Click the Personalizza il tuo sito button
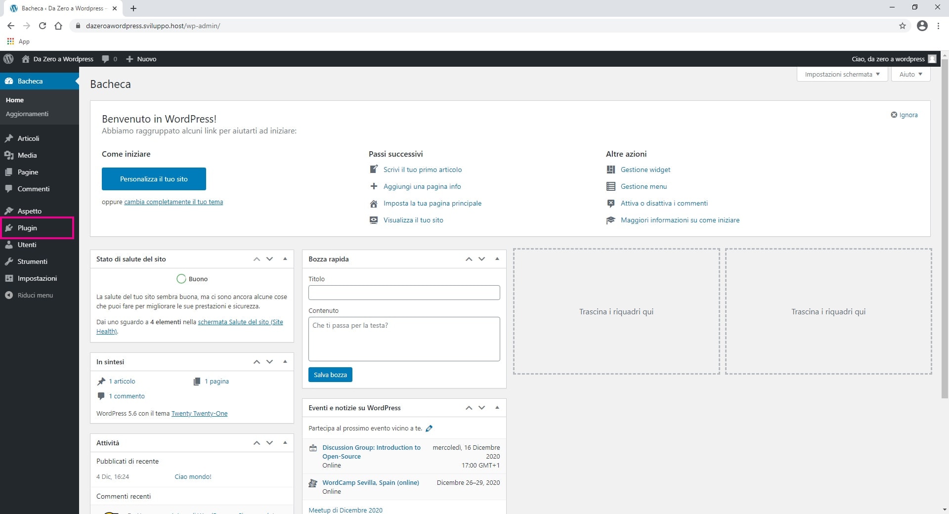 (x=154, y=179)
